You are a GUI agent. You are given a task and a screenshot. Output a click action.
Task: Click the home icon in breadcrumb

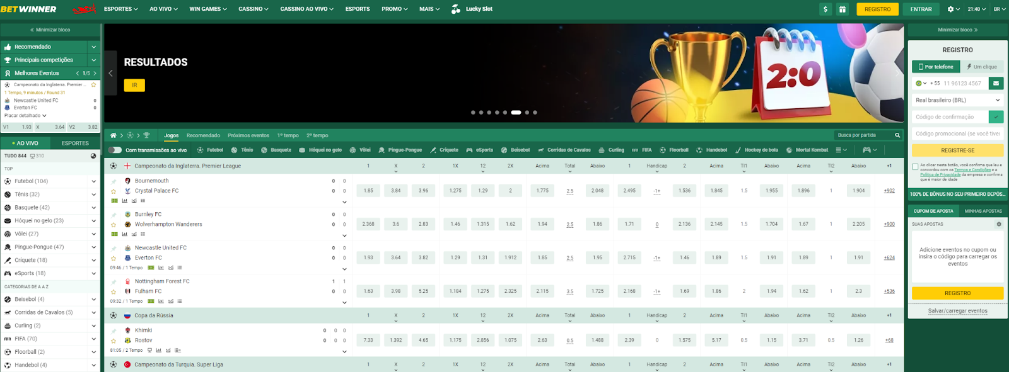[x=114, y=135]
